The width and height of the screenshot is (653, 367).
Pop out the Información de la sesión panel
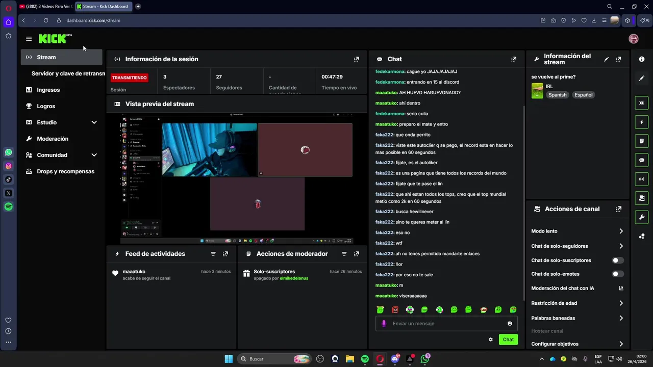tap(356, 59)
